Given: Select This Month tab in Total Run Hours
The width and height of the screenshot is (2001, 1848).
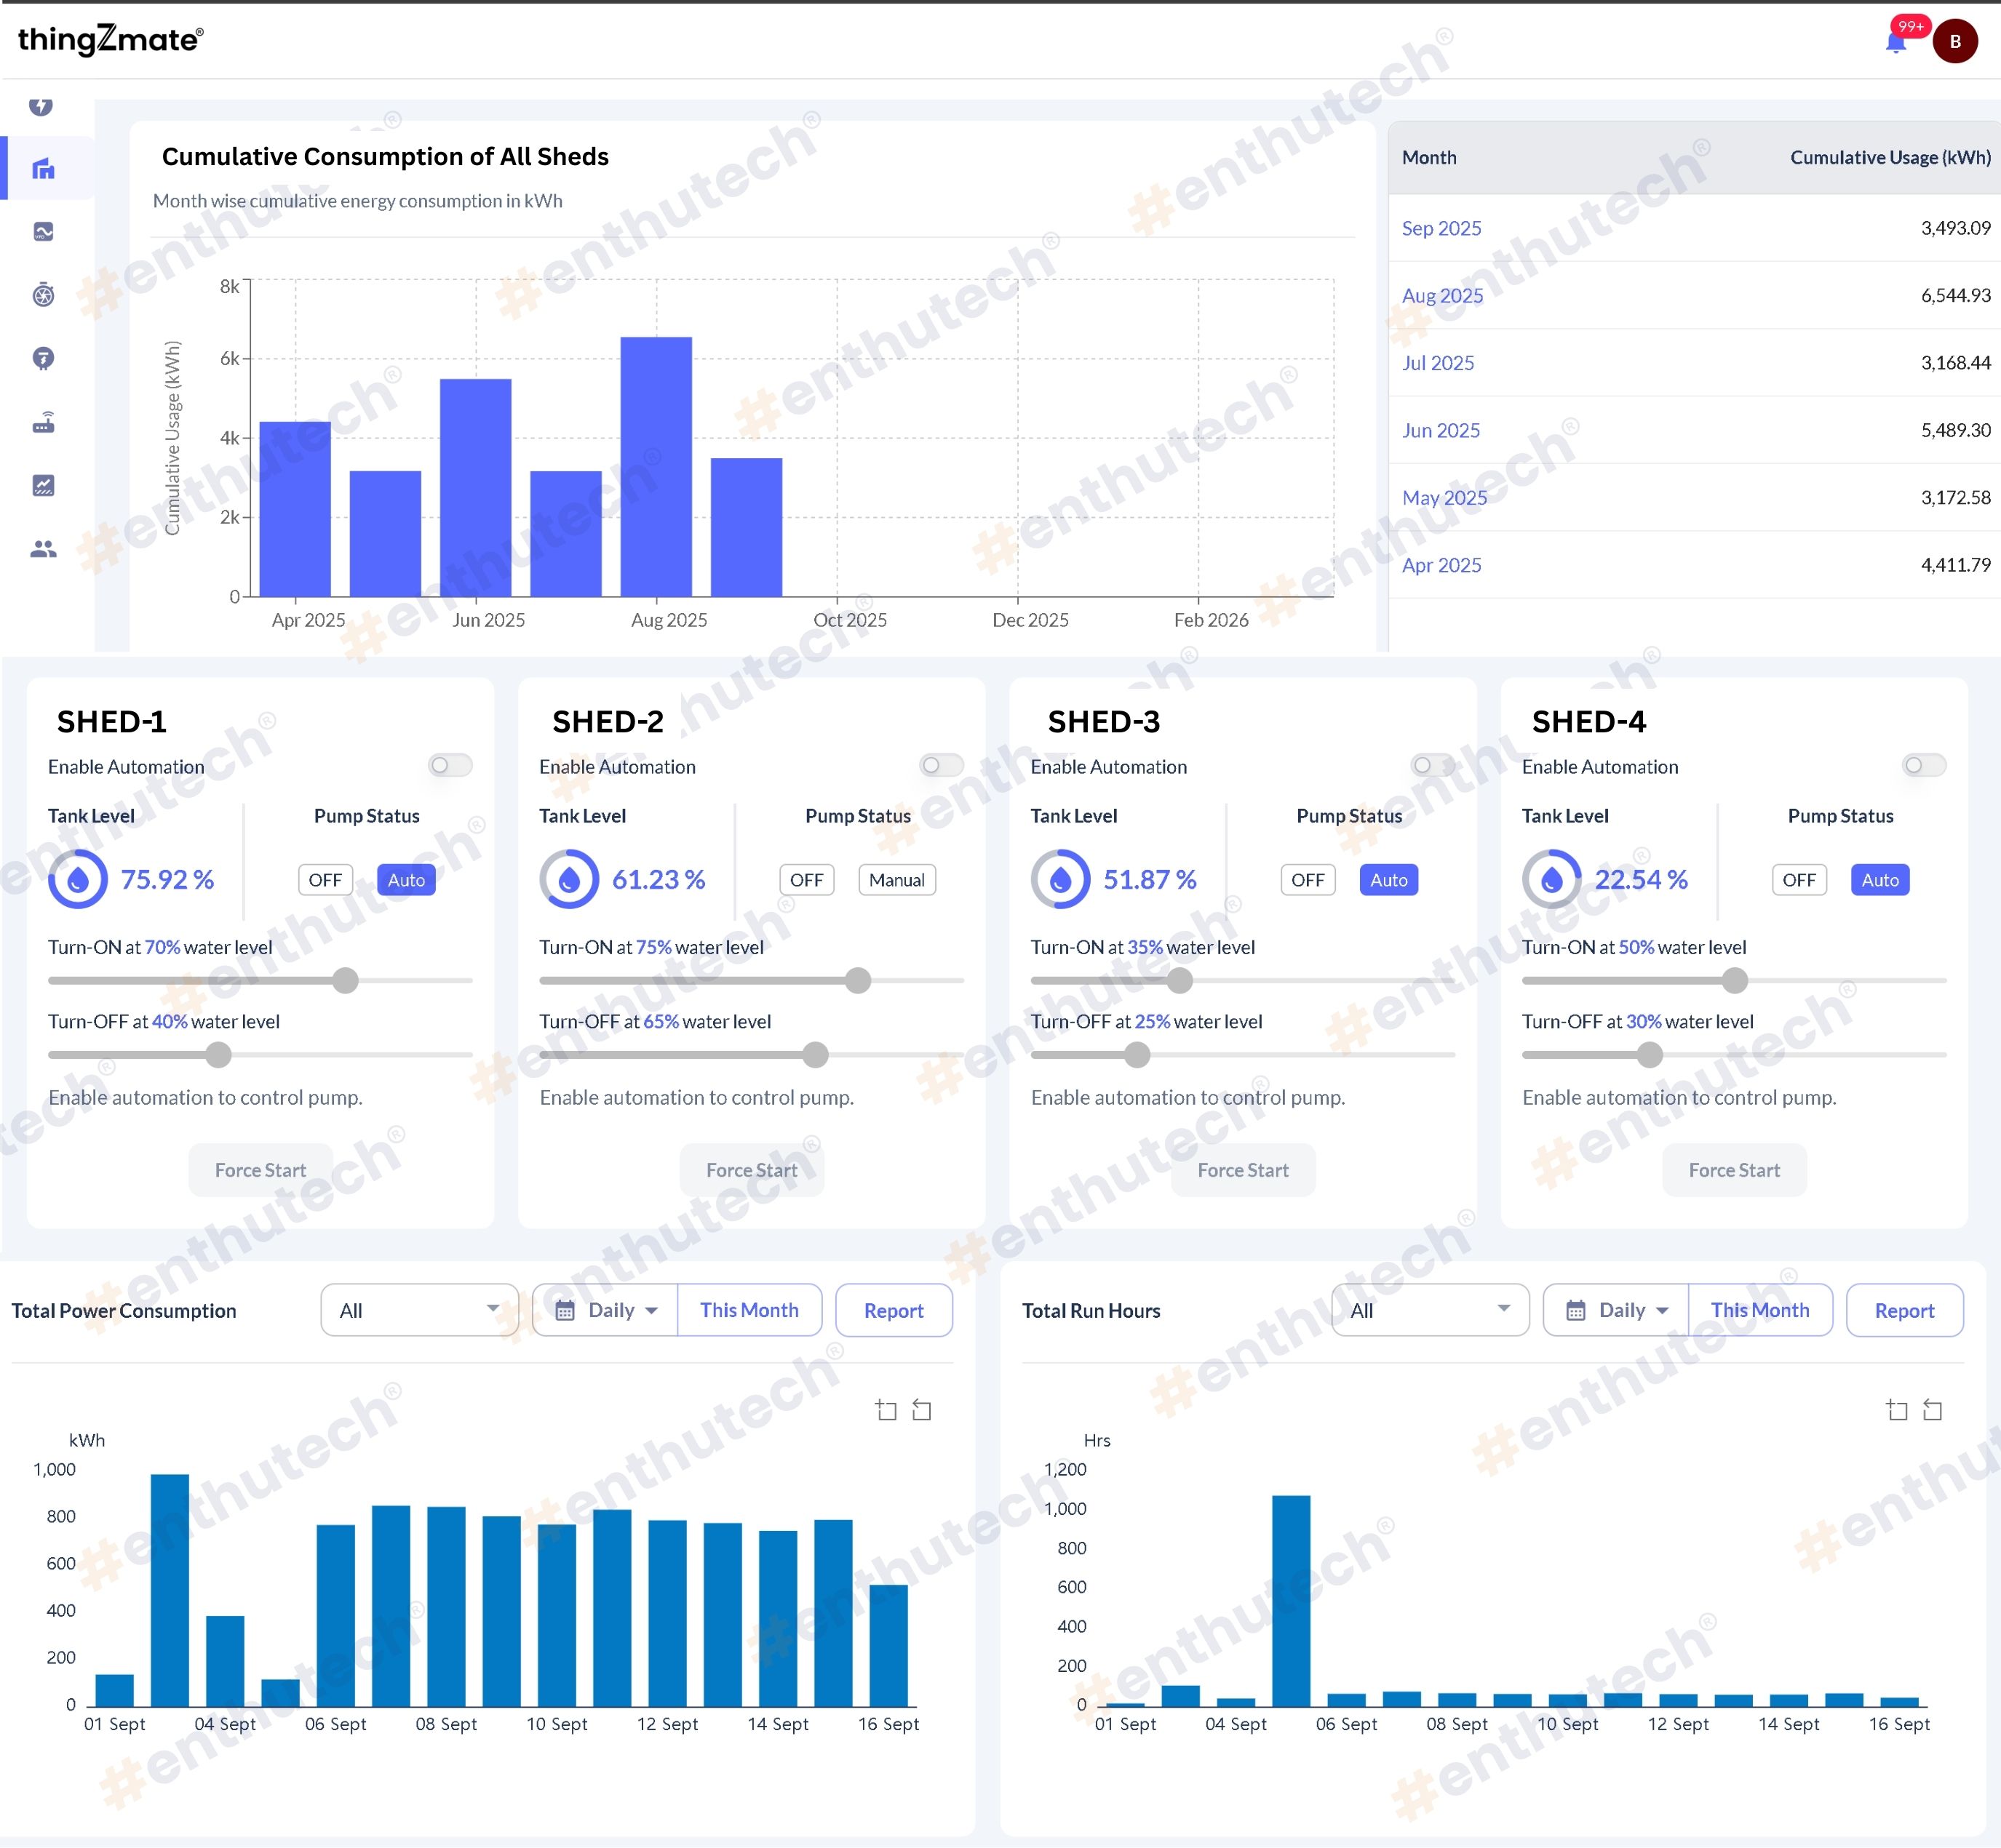Looking at the screenshot, I should click(x=1759, y=1310).
